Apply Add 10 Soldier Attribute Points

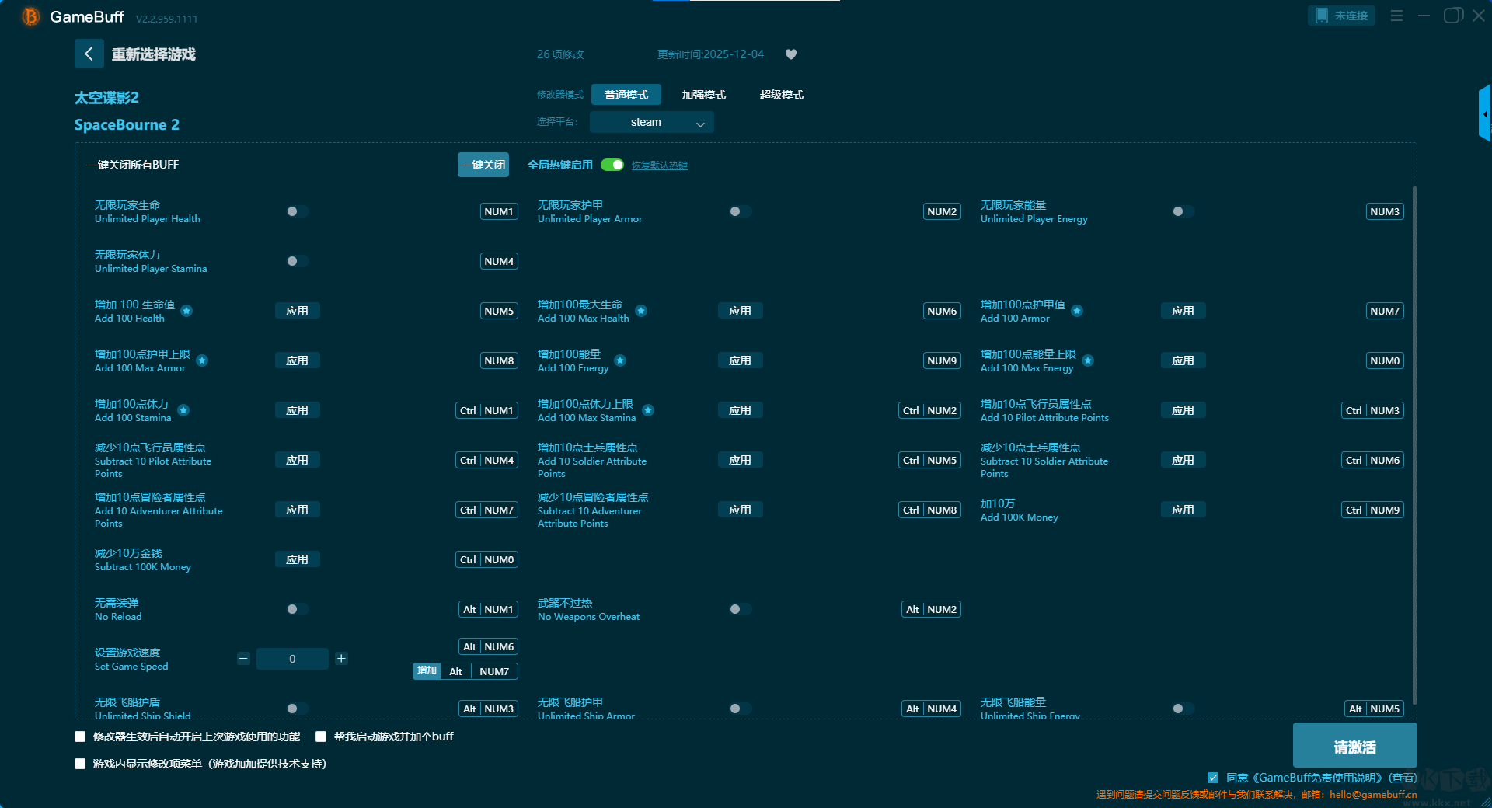click(x=741, y=460)
